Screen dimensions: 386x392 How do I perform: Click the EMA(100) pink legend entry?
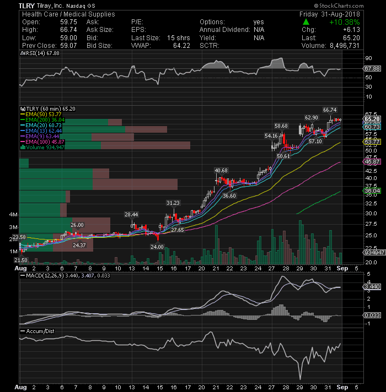point(42,141)
